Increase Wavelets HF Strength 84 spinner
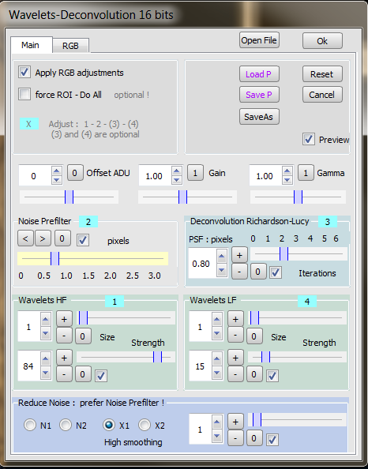368x469 pixels. point(46,358)
